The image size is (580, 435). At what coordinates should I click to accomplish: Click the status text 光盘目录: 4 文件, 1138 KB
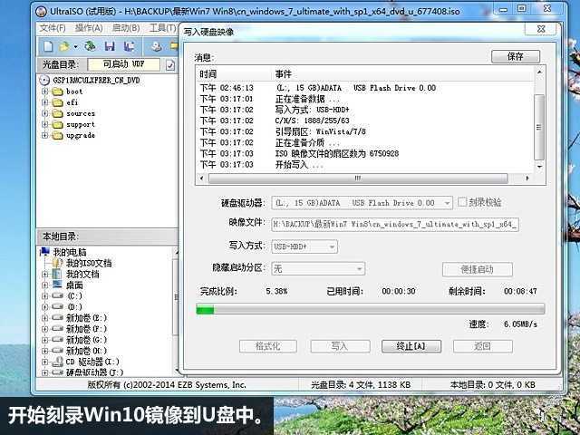coord(361,385)
